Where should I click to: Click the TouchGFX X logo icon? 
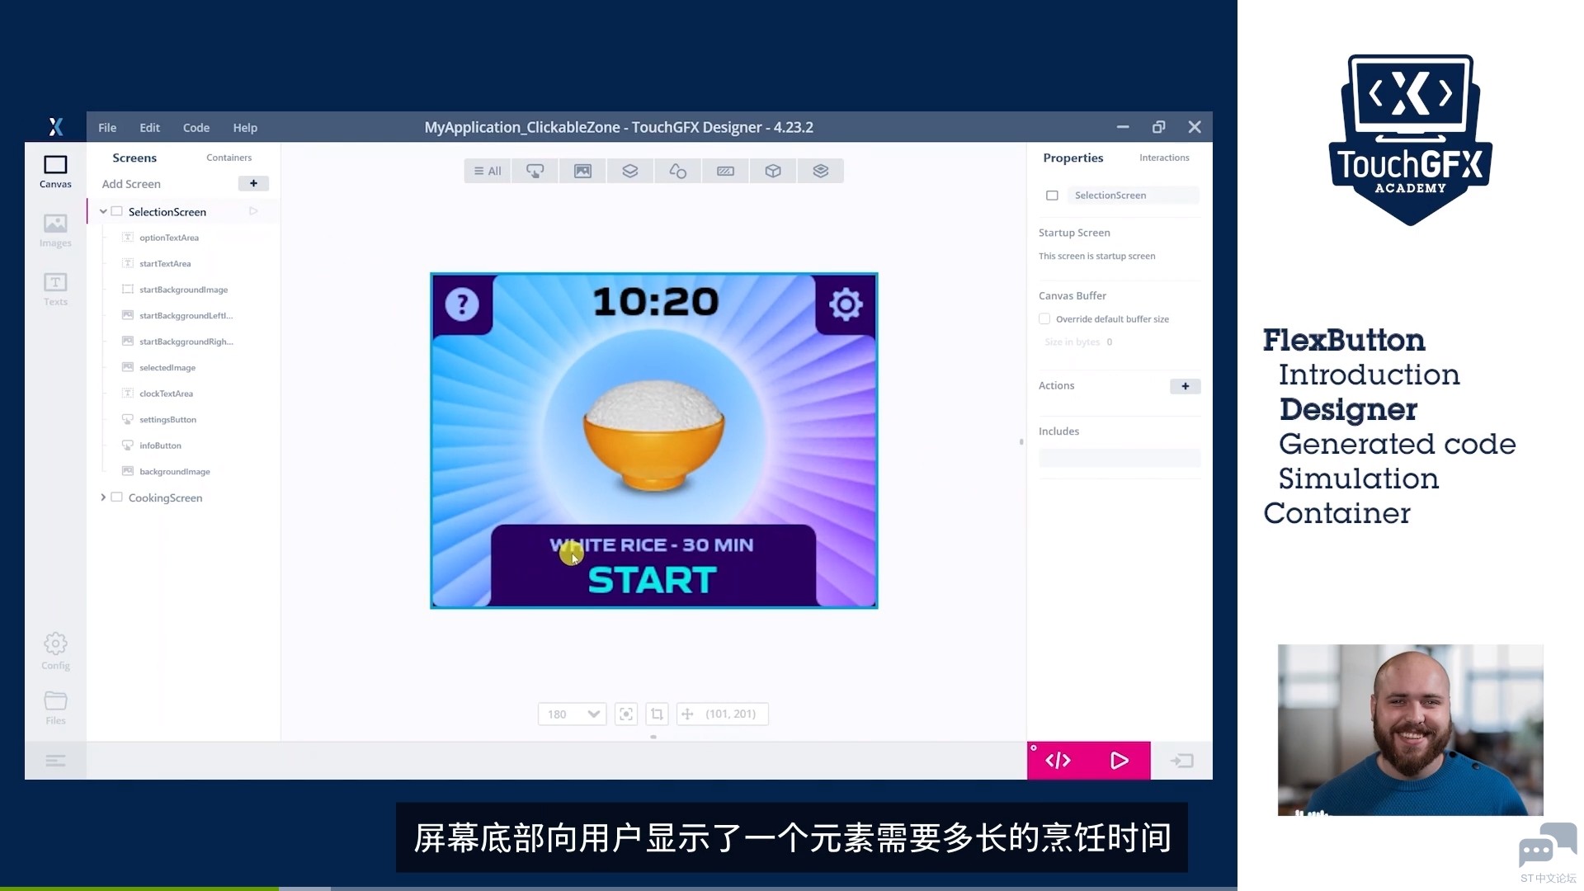coord(55,127)
